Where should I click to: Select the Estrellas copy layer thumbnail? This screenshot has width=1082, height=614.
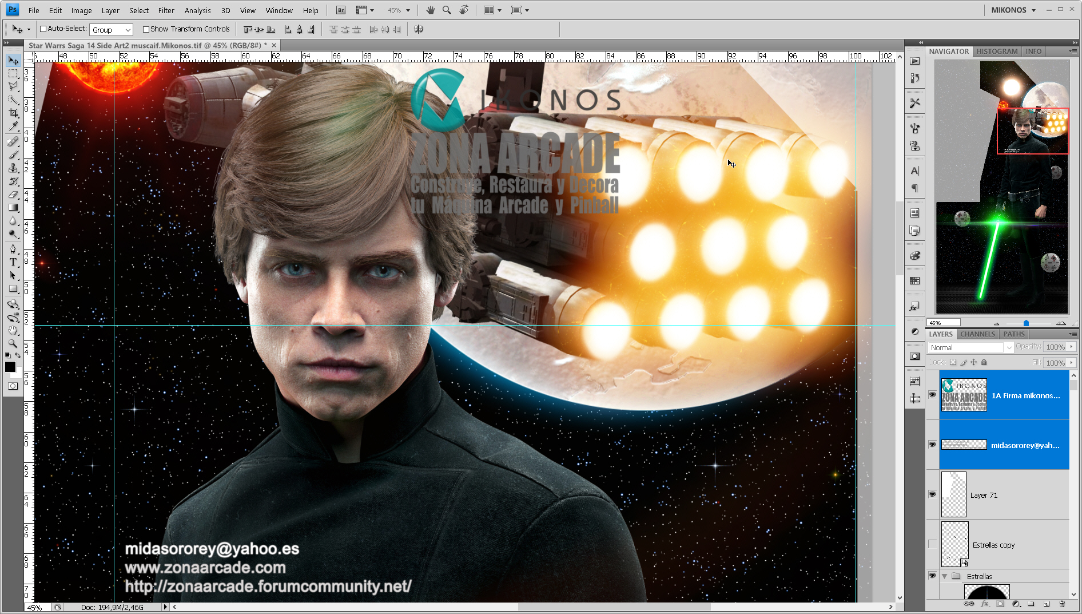(x=954, y=544)
